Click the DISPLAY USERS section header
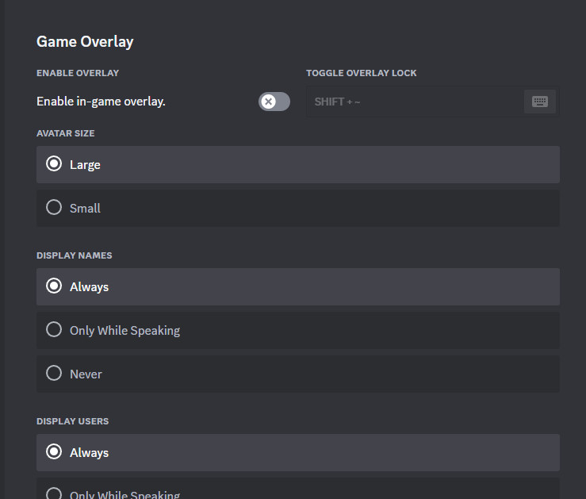586x499 pixels. pos(72,421)
